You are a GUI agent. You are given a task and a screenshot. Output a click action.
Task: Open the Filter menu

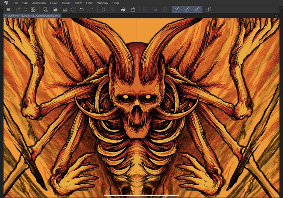(89, 3)
